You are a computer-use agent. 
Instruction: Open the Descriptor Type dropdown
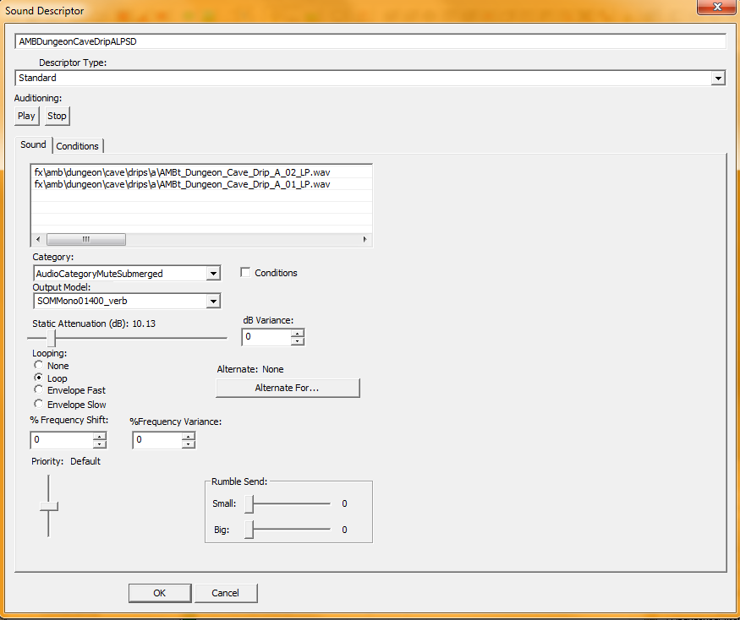pos(718,79)
